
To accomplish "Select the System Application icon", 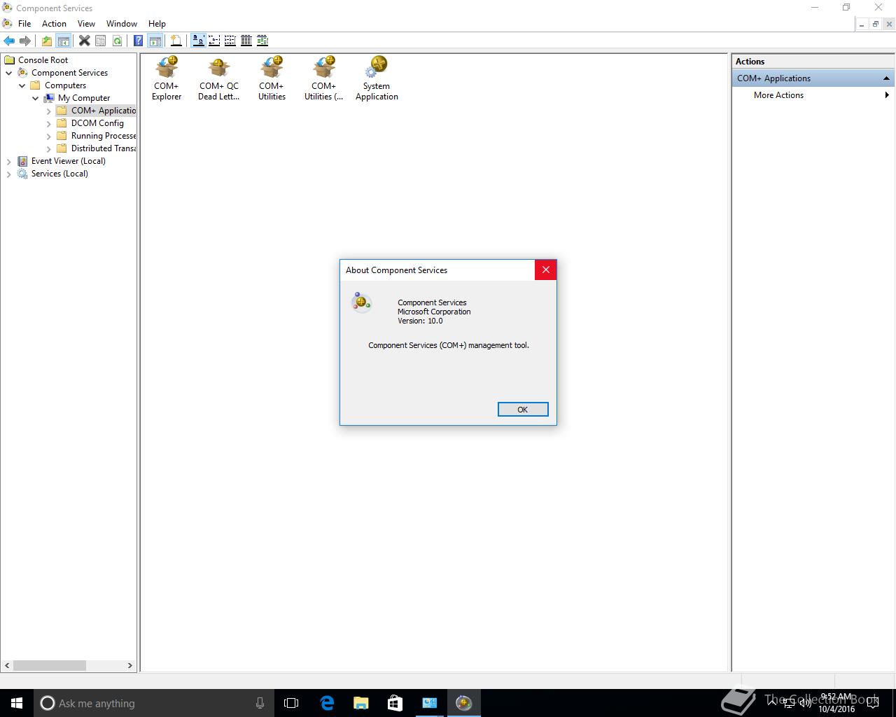I will (377, 78).
